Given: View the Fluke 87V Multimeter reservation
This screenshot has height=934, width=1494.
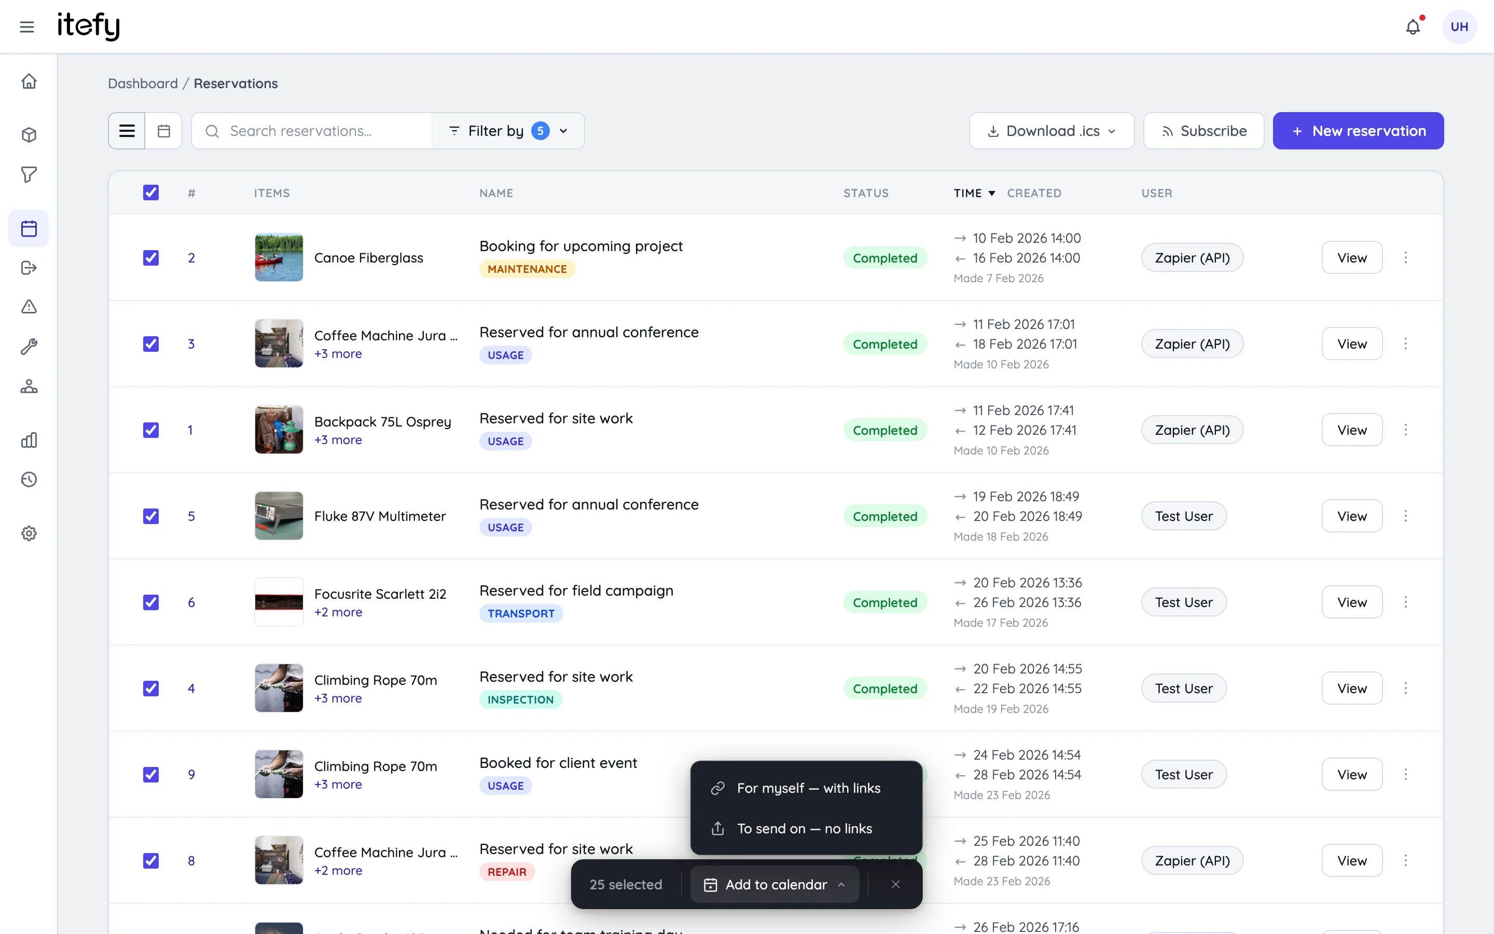Looking at the screenshot, I should pyautogui.click(x=1352, y=516).
